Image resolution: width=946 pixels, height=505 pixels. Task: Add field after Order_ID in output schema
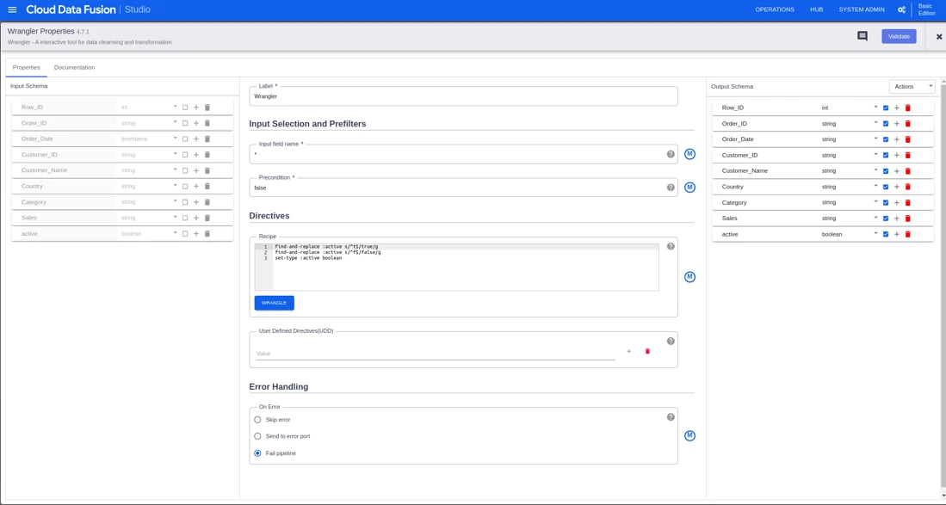point(897,124)
